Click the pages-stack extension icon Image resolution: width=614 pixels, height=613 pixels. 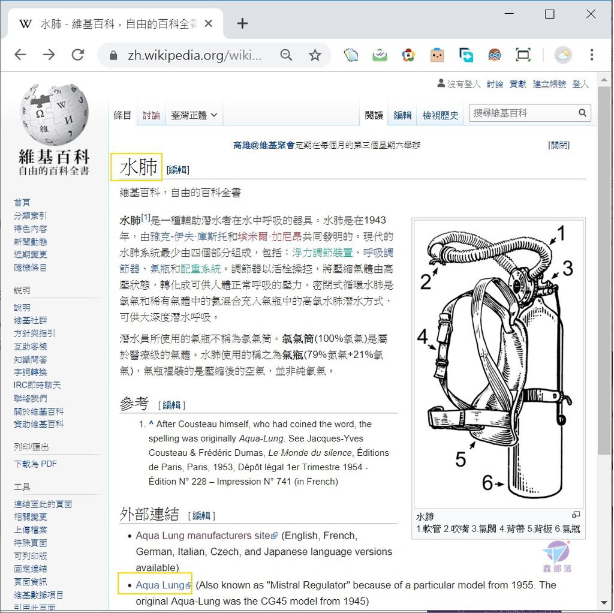351,55
